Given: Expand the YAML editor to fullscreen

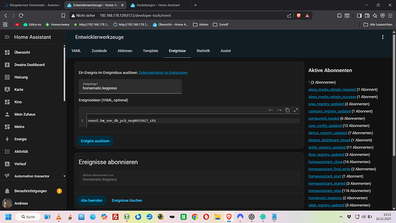Looking at the screenshot, I should (296, 110).
